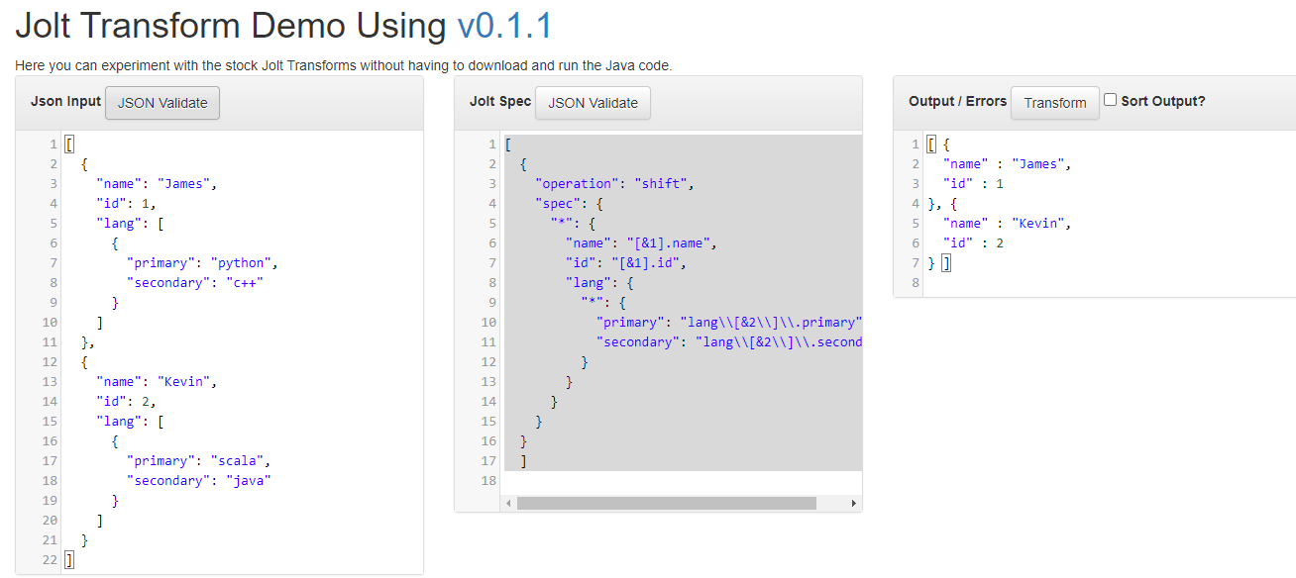The height and width of the screenshot is (578, 1296).
Task: Click "name" : "James" in Output panel
Action: [1008, 164]
